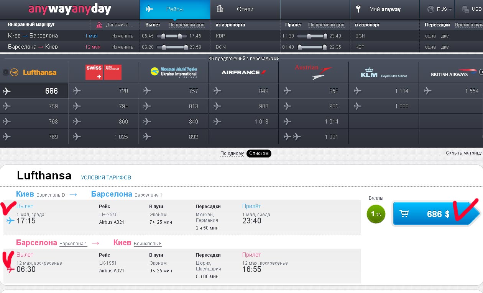Switch results view to Списком
Viewport: 483px width, 293px height.
click(x=259, y=153)
